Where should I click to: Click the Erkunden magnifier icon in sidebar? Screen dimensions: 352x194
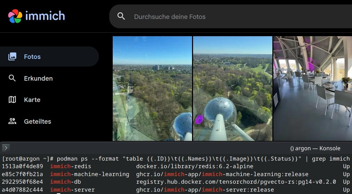(12, 78)
